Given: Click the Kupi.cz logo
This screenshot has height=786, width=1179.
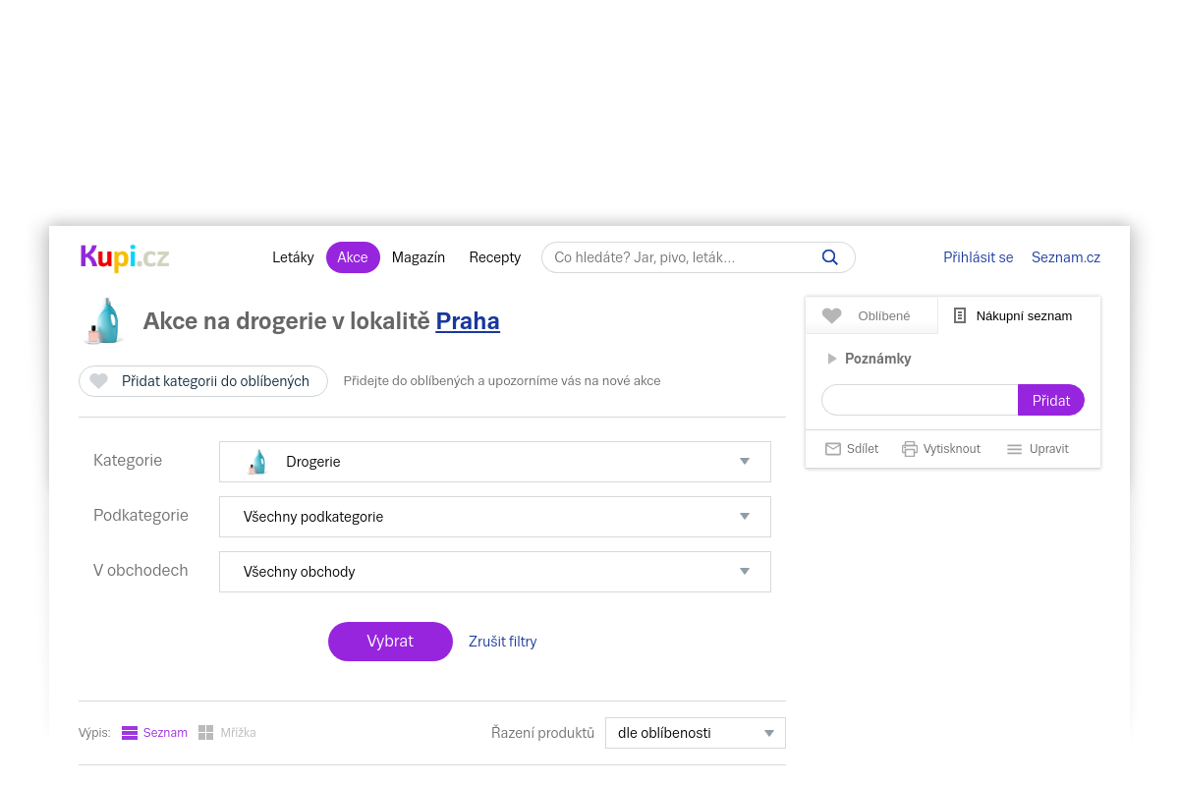Looking at the screenshot, I should (x=125, y=257).
